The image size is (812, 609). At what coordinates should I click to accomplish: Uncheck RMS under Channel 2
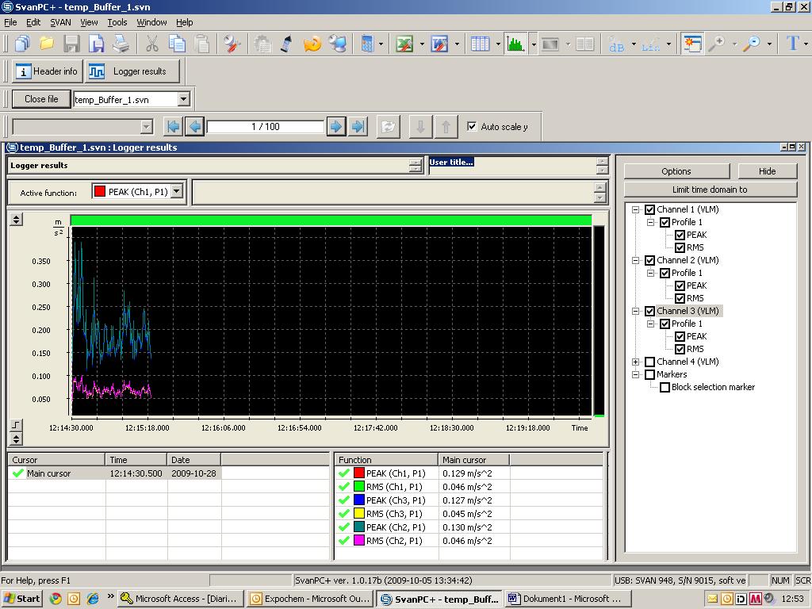(x=680, y=298)
